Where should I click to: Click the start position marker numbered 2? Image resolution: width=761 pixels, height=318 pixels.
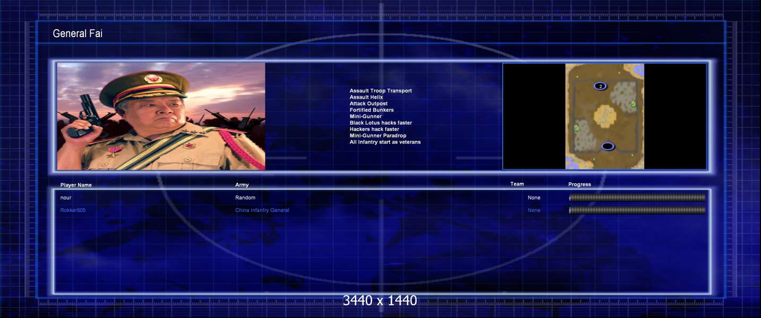pos(600,86)
